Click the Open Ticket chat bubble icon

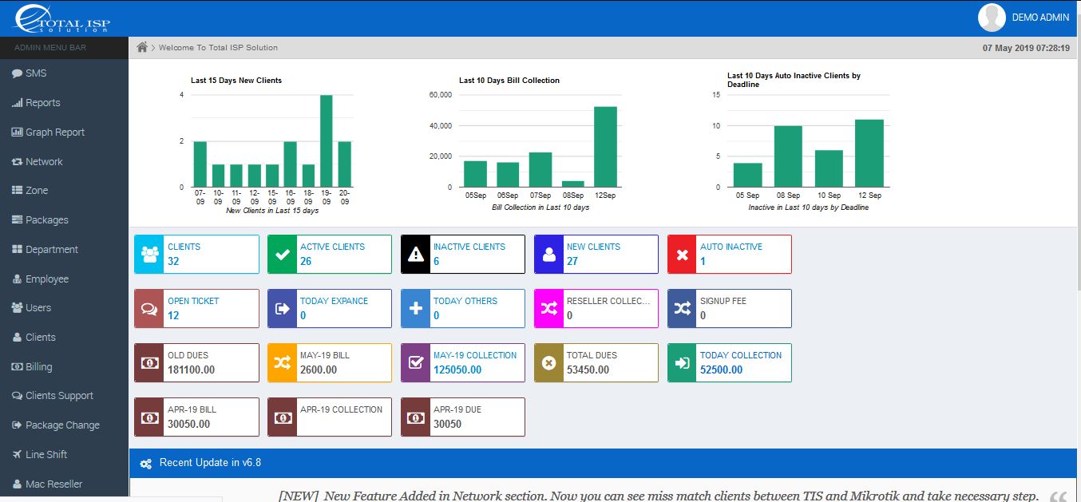click(x=149, y=309)
